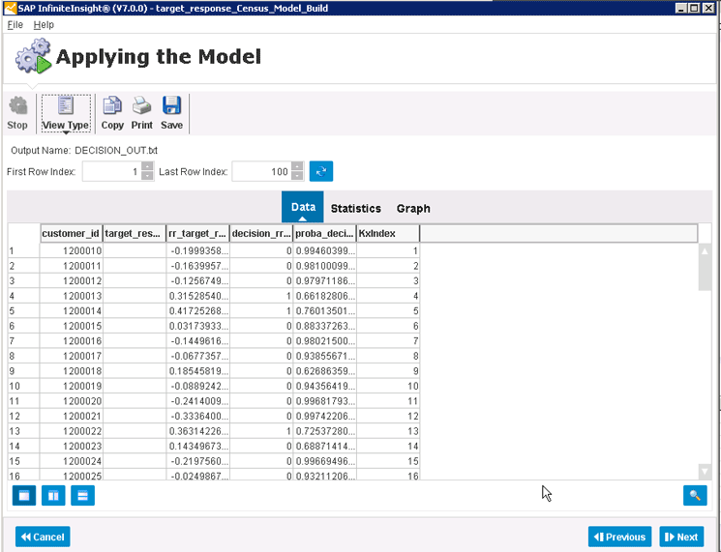The image size is (721, 552).
Task: Click the Last Row Index input field
Action: (x=261, y=171)
